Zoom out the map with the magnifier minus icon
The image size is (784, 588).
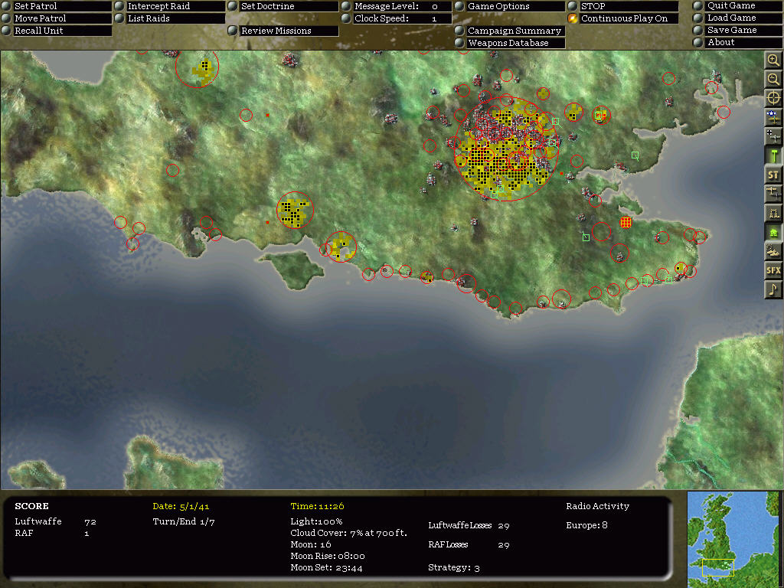point(773,79)
